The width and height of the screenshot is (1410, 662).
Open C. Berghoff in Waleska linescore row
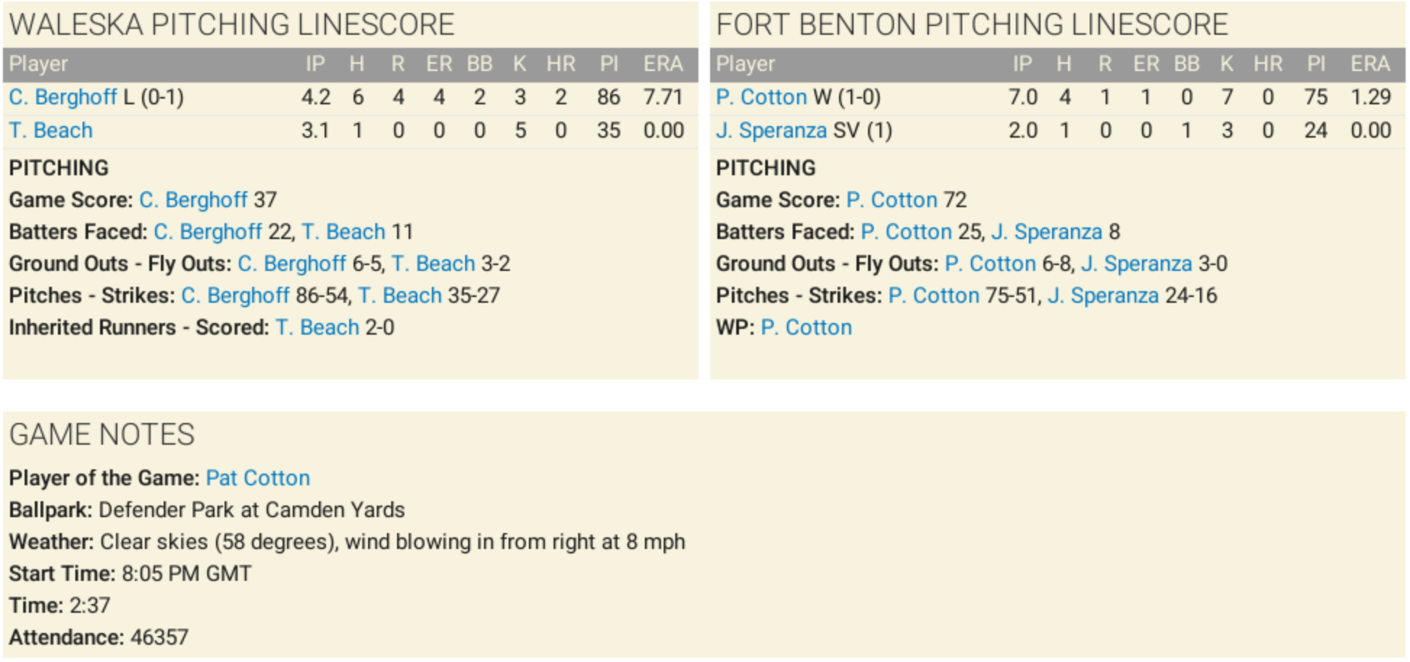[x=63, y=97]
